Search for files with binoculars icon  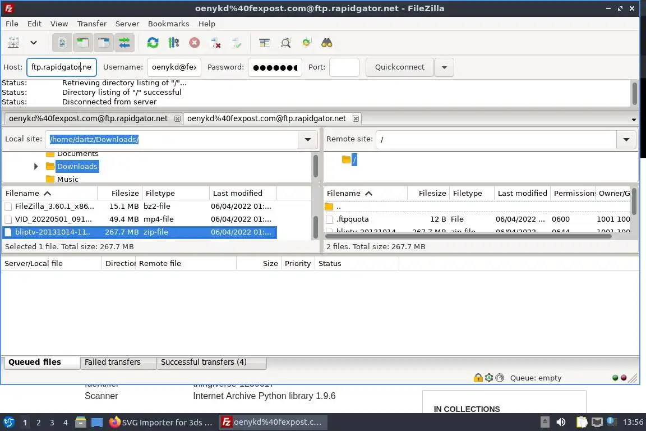[327, 43]
